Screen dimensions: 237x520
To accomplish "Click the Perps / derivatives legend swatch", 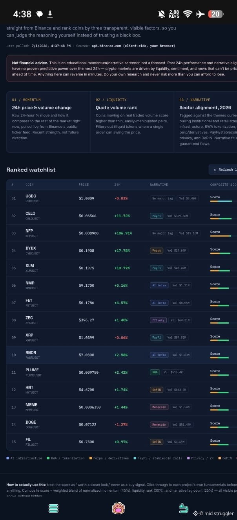I will click(90, 458).
